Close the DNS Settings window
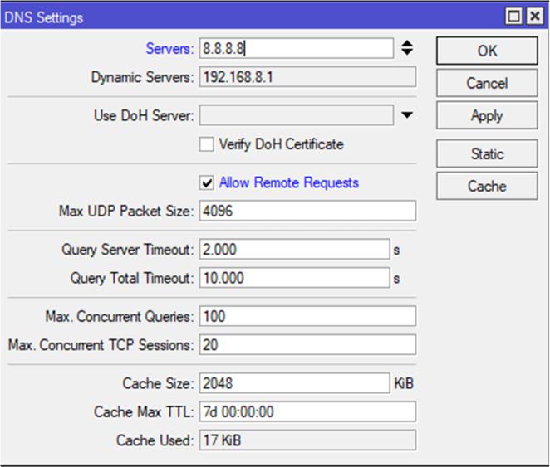Viewport: 550px width, 467px height. tap(534, 16)
